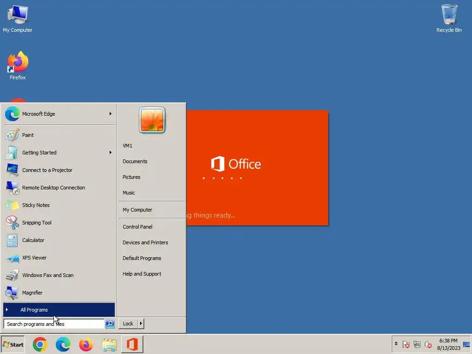Click the Start button
The height and width of the screenshot is (354, 472).
[12, 345]
